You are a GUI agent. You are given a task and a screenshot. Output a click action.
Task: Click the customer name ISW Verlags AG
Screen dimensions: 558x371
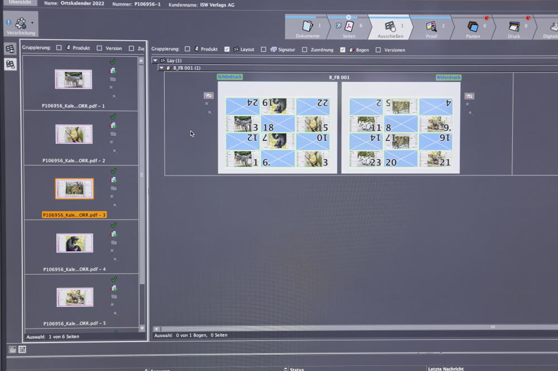pos(217,5)
